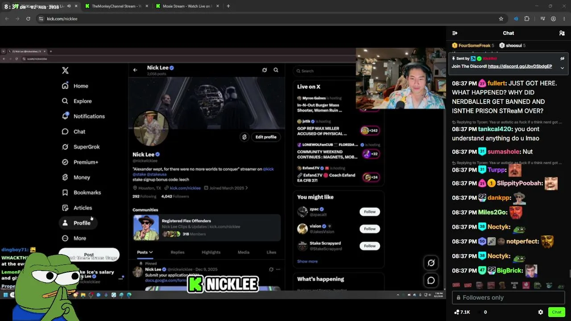Click back arrow on Nick Lee profile
Image resolution: width=571 pixels, height=321 pixels.
(x=135, y=70)
